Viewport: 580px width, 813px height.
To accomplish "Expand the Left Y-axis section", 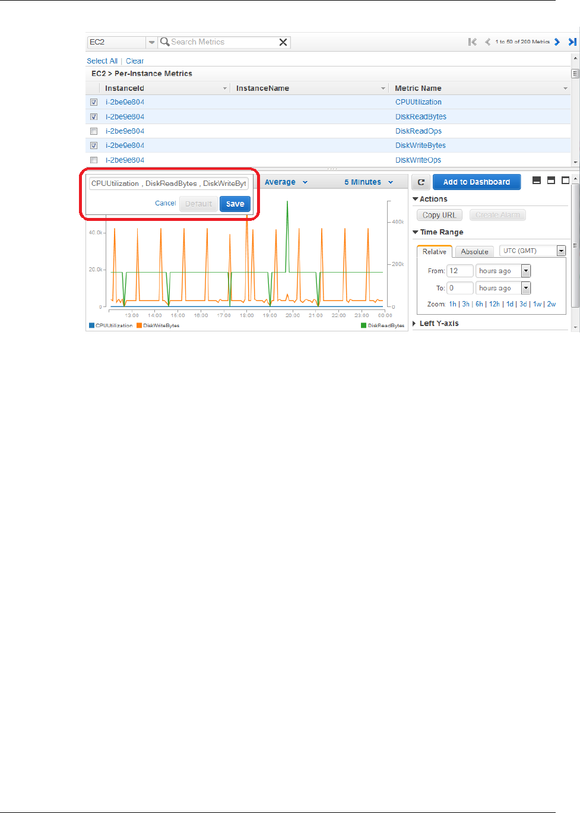I will click(x=414, y=324).
